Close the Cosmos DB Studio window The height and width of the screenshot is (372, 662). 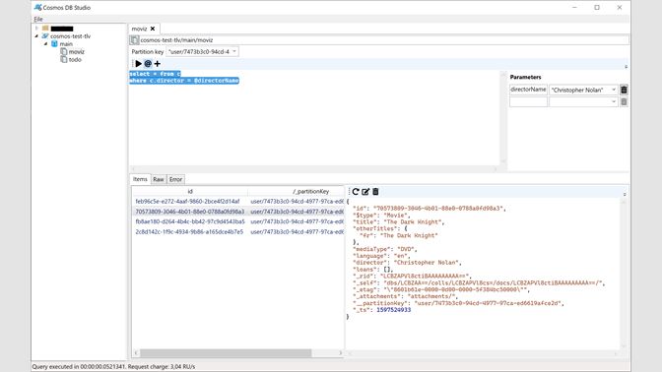(x=619, y=7)
